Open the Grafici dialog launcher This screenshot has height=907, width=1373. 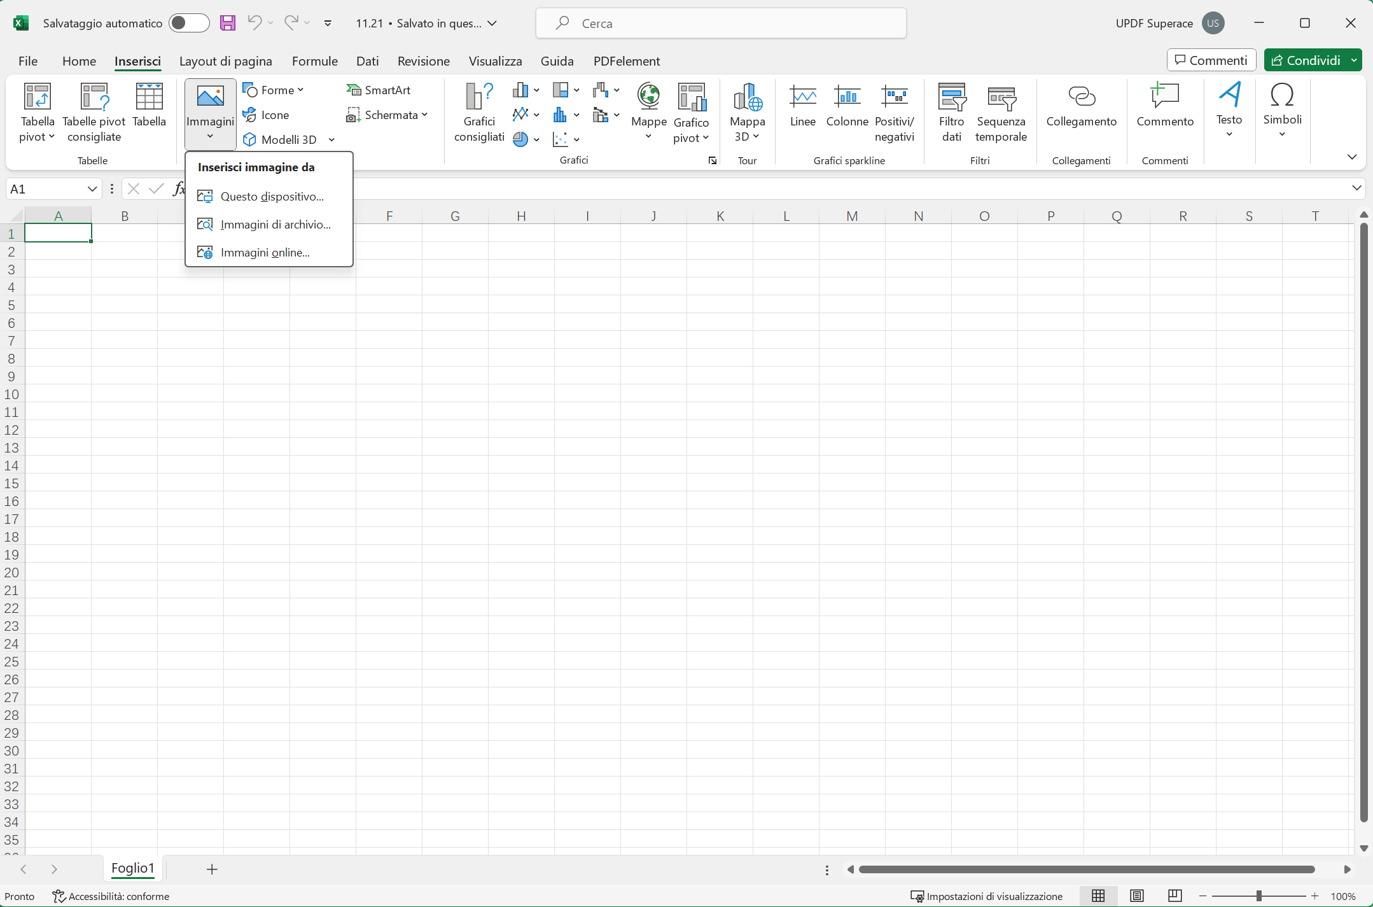point(712,161)
